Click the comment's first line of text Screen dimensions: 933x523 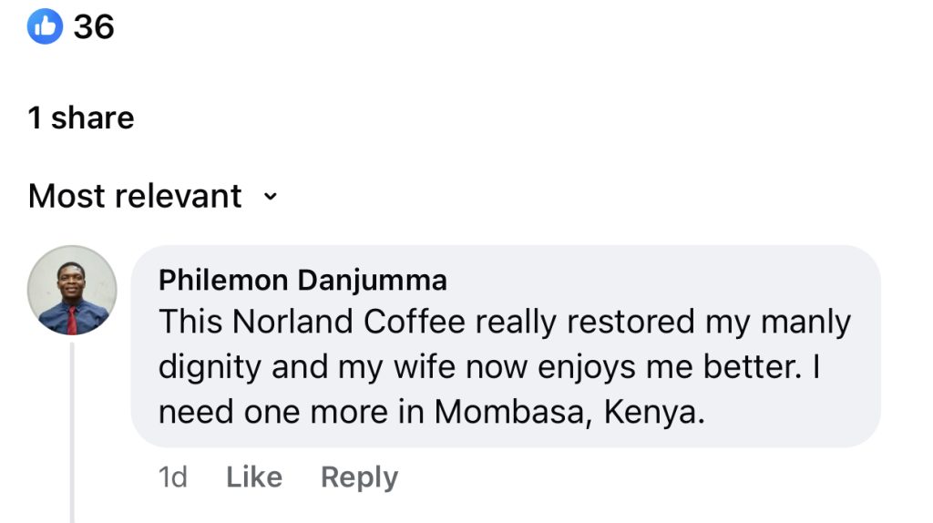504,322
